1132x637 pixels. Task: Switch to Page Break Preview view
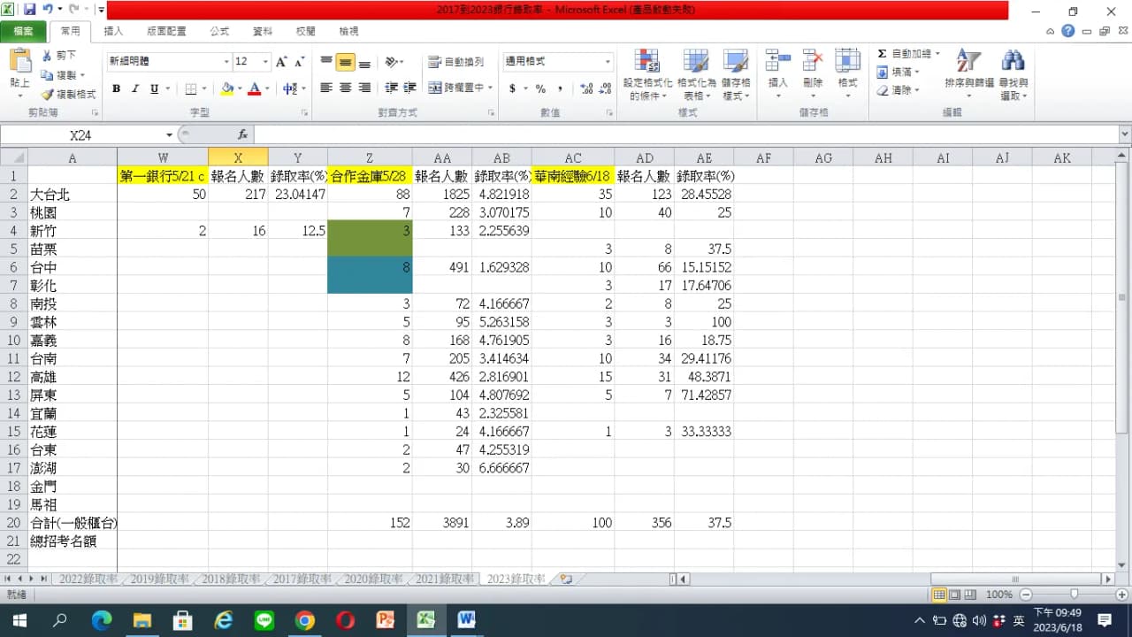point(970,595)
